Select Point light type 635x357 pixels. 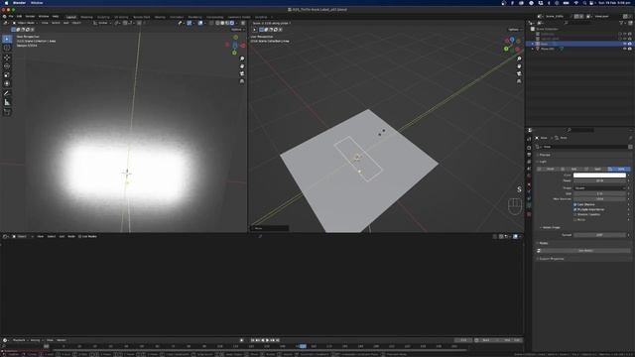(x=549, y=169)
